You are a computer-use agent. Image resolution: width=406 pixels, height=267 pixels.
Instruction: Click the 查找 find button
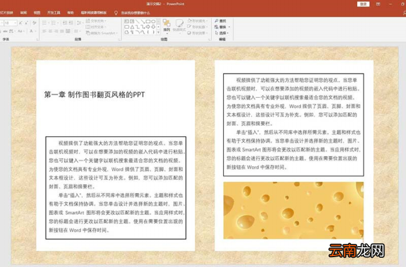(220, 21)
